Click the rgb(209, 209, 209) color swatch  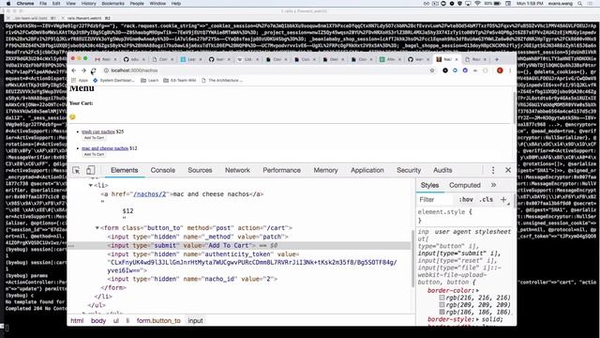tap(442, 305)
